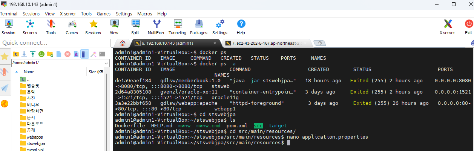
Task: Open the Tunneling tool
Action: (x=178, y=27)
